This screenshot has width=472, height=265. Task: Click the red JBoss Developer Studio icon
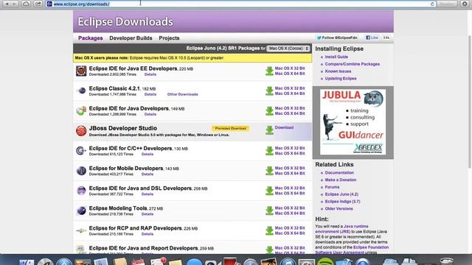pos(81,131)
